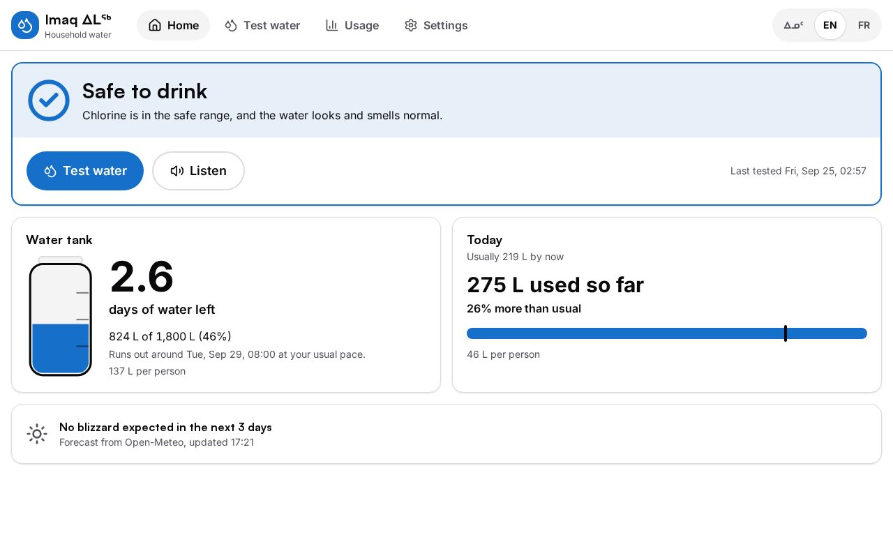Click the today's usage progress bar
Viewport: 893px width, 558px height.
pos(667,333)
